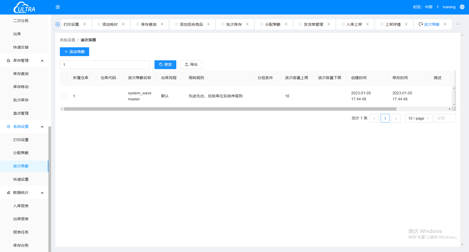Check the system_wave master row checkbox
This screenshot has width=469, height=252.
click(64, 96)
